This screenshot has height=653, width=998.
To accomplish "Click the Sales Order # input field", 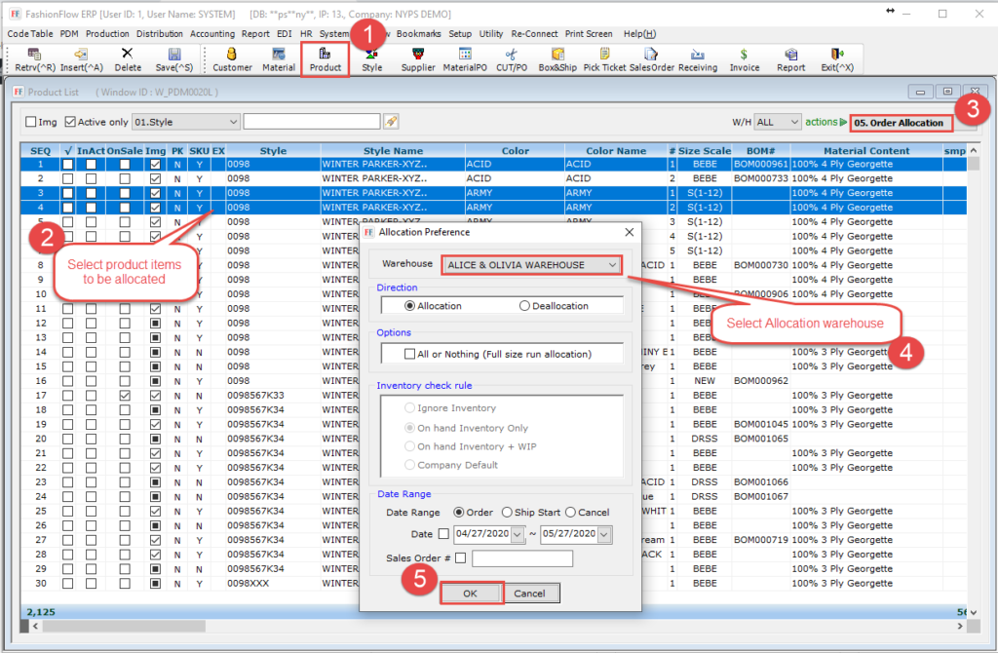I will point(522,557).
